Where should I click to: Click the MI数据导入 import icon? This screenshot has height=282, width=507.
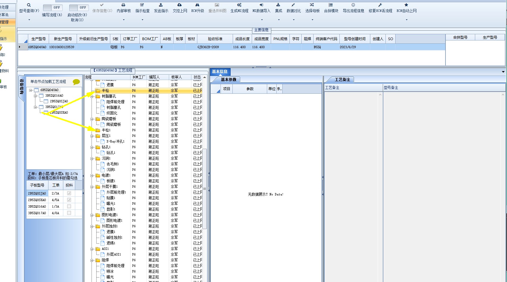coord(261,5)
